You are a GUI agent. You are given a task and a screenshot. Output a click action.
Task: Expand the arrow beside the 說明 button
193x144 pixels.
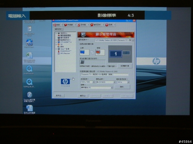115,25
